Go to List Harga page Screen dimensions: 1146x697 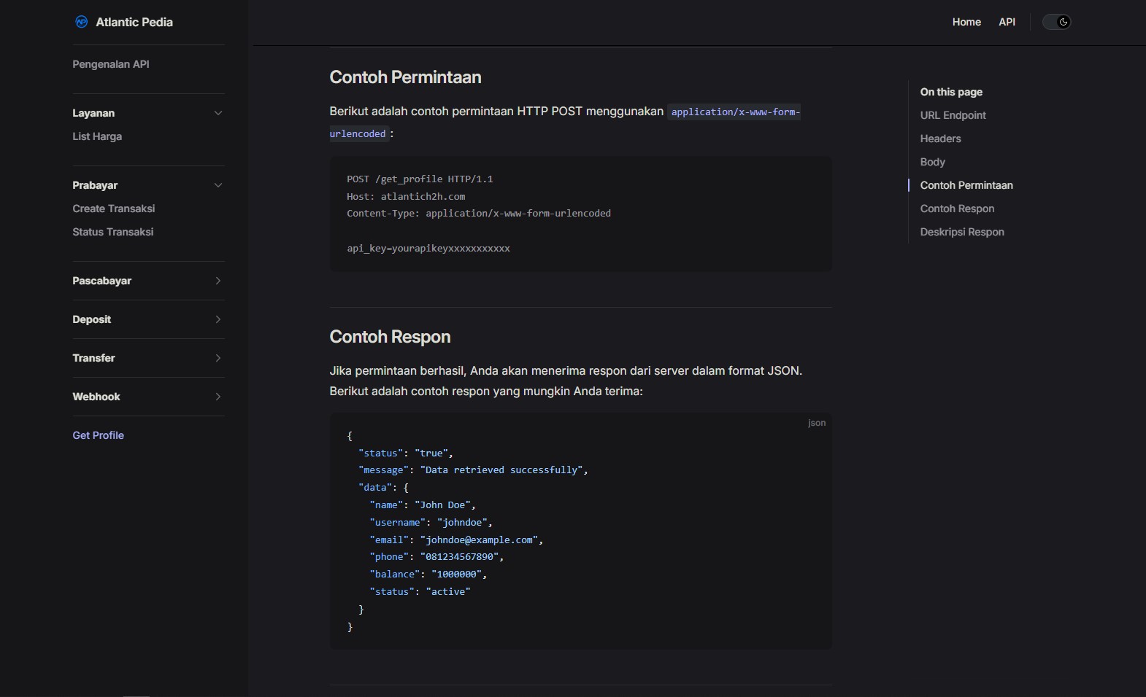click(97, 136)
